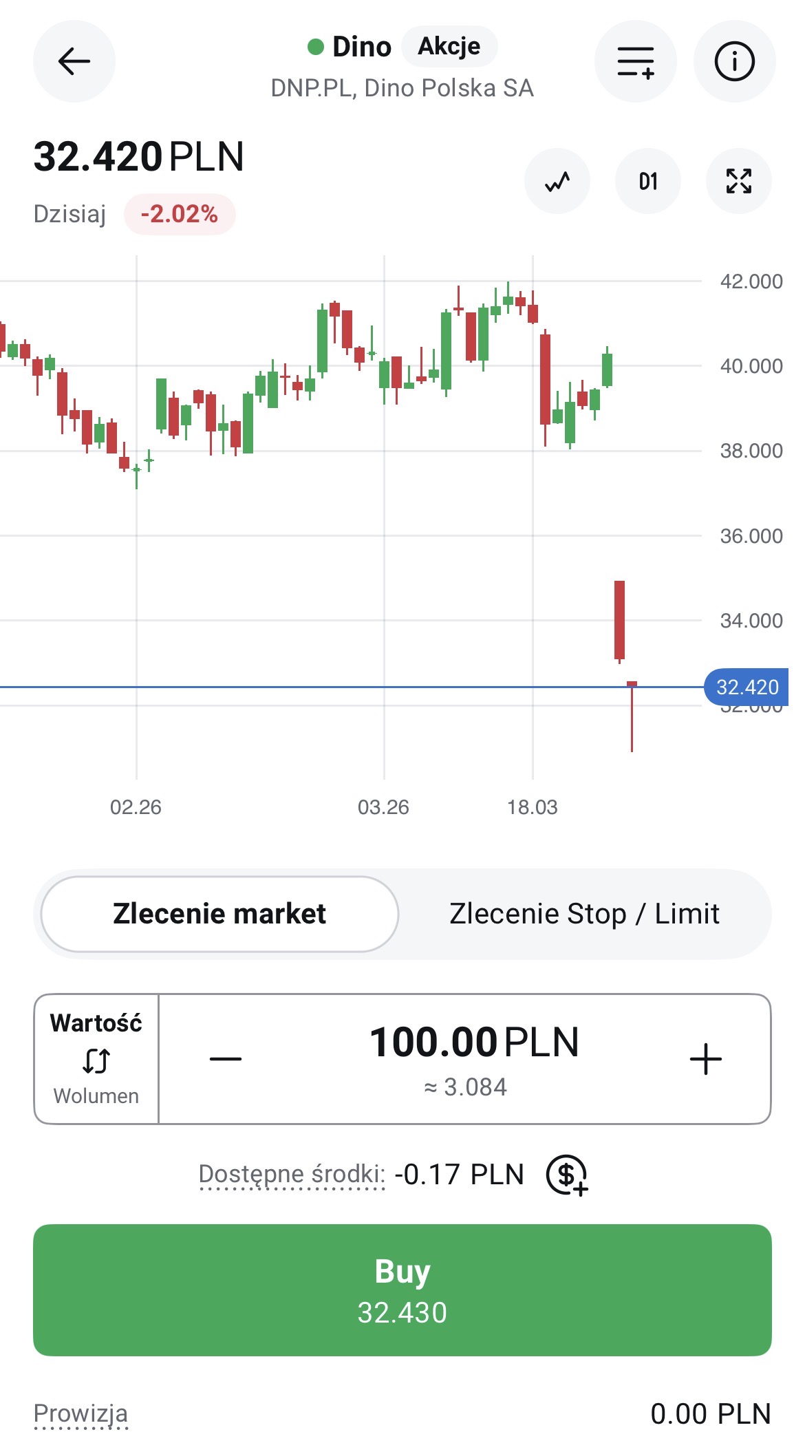The image size is (805, 1443).
Task: Tap the back arrow button
Action: coord(74,61)
